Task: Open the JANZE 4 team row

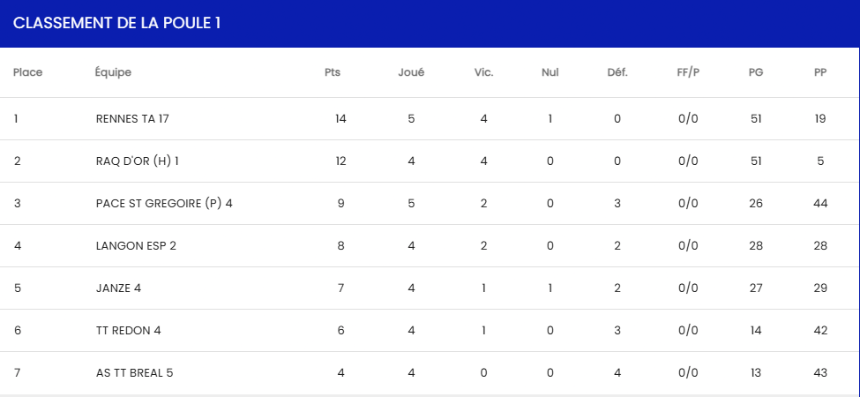Action: pos(430,288)
